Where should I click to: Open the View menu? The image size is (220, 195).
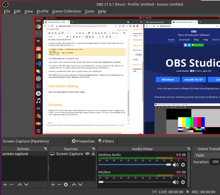(29, 11)
